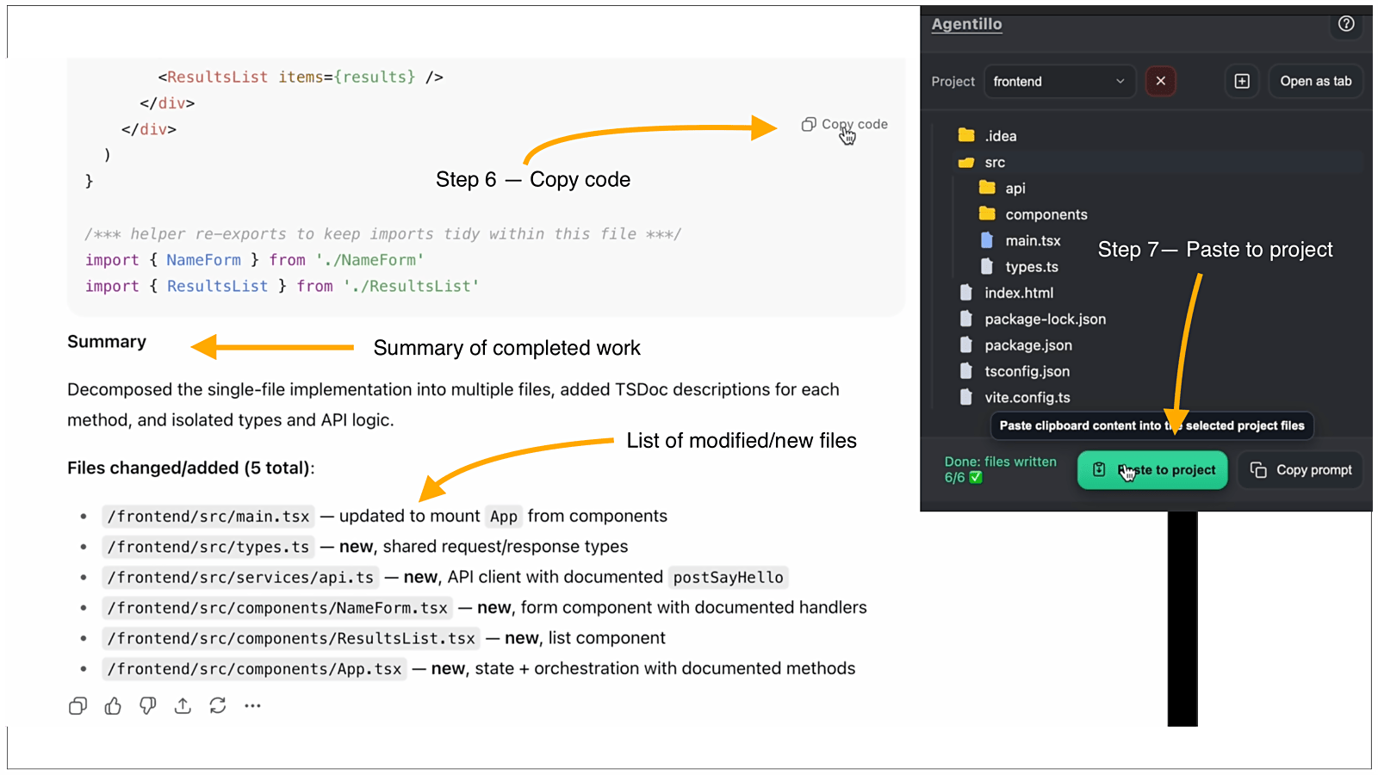Click the index.html file icon
Image resolution: width=1378 pixels, height=775 pixels.
click(966, 293)
